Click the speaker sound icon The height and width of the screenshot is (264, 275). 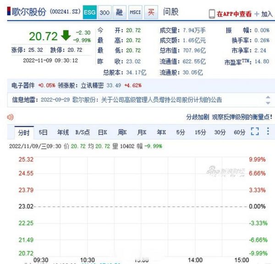pos(11,117)
